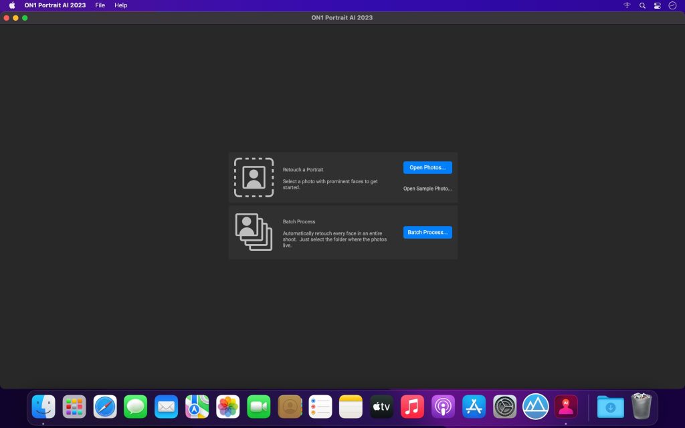
Task: Open Spotlight search from the menu bar
Action: [x=642, y=5]
